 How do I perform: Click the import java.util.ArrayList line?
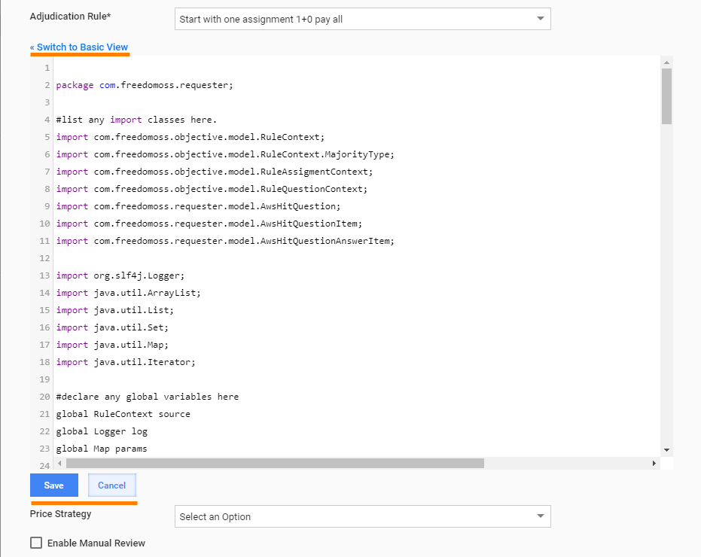[x=129, y=293]
